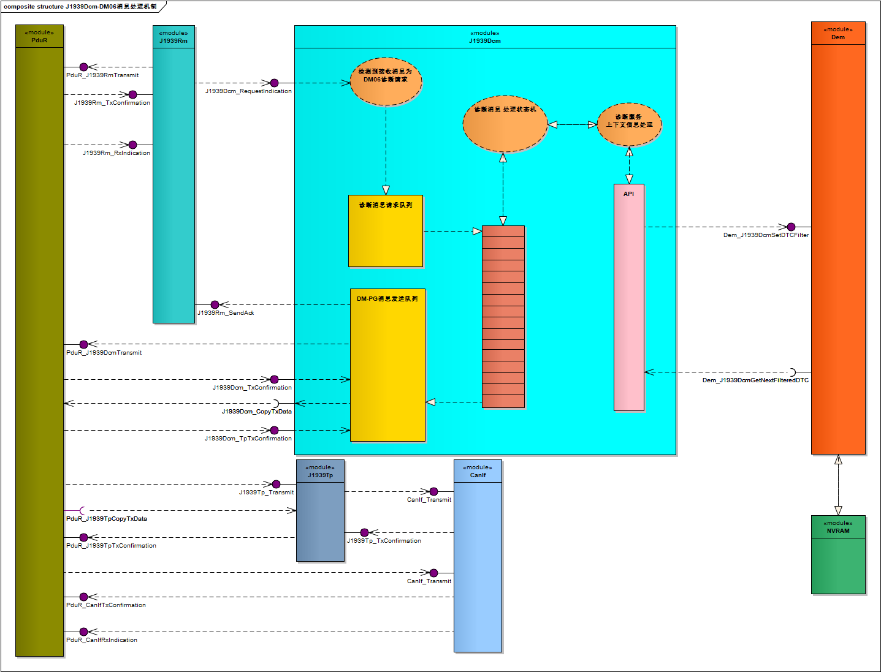Click the NVRAM module box

(x=838, y=554)
